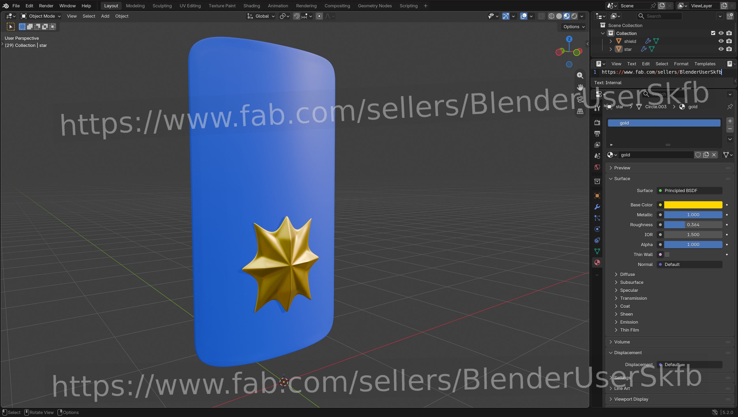Click the Metallic 1.000 slider
Image resolution: width=738 pixels, height=417 pixels.
tap(693, 215)
